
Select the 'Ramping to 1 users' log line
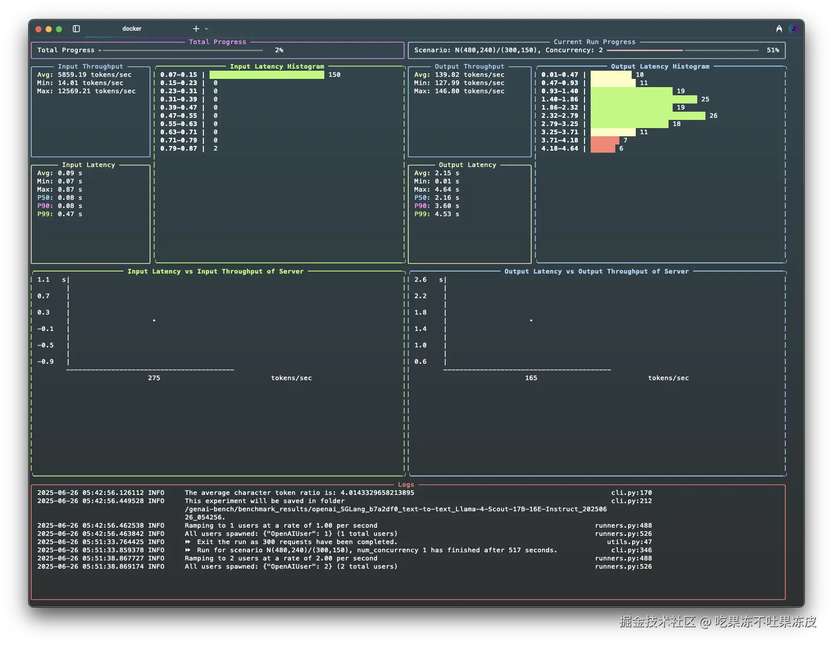(281, 526)
